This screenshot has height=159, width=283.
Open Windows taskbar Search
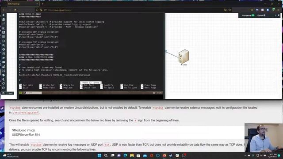click(106, 155)
